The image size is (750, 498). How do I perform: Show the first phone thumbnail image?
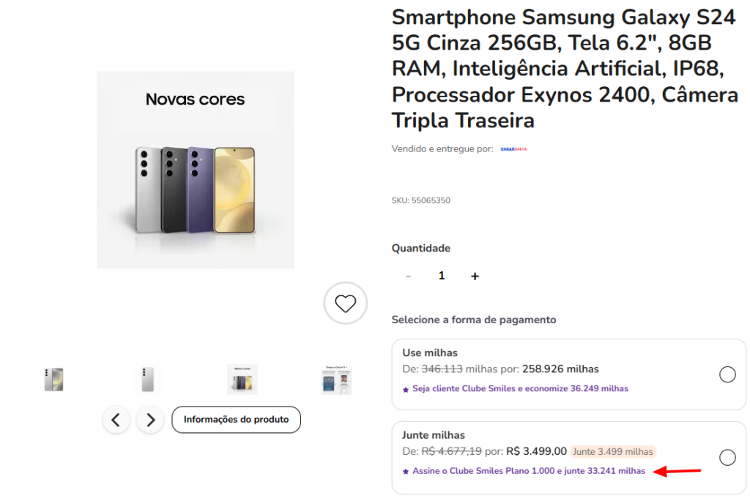[x=53, y=380]
